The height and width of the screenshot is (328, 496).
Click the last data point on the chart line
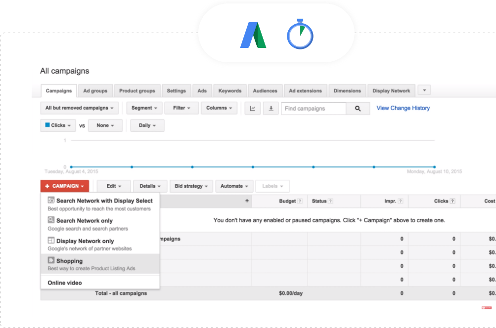pyautogui.click(x=434, y=167)
